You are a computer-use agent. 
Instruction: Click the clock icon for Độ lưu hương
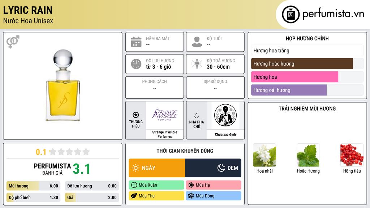tap(136, 64)
